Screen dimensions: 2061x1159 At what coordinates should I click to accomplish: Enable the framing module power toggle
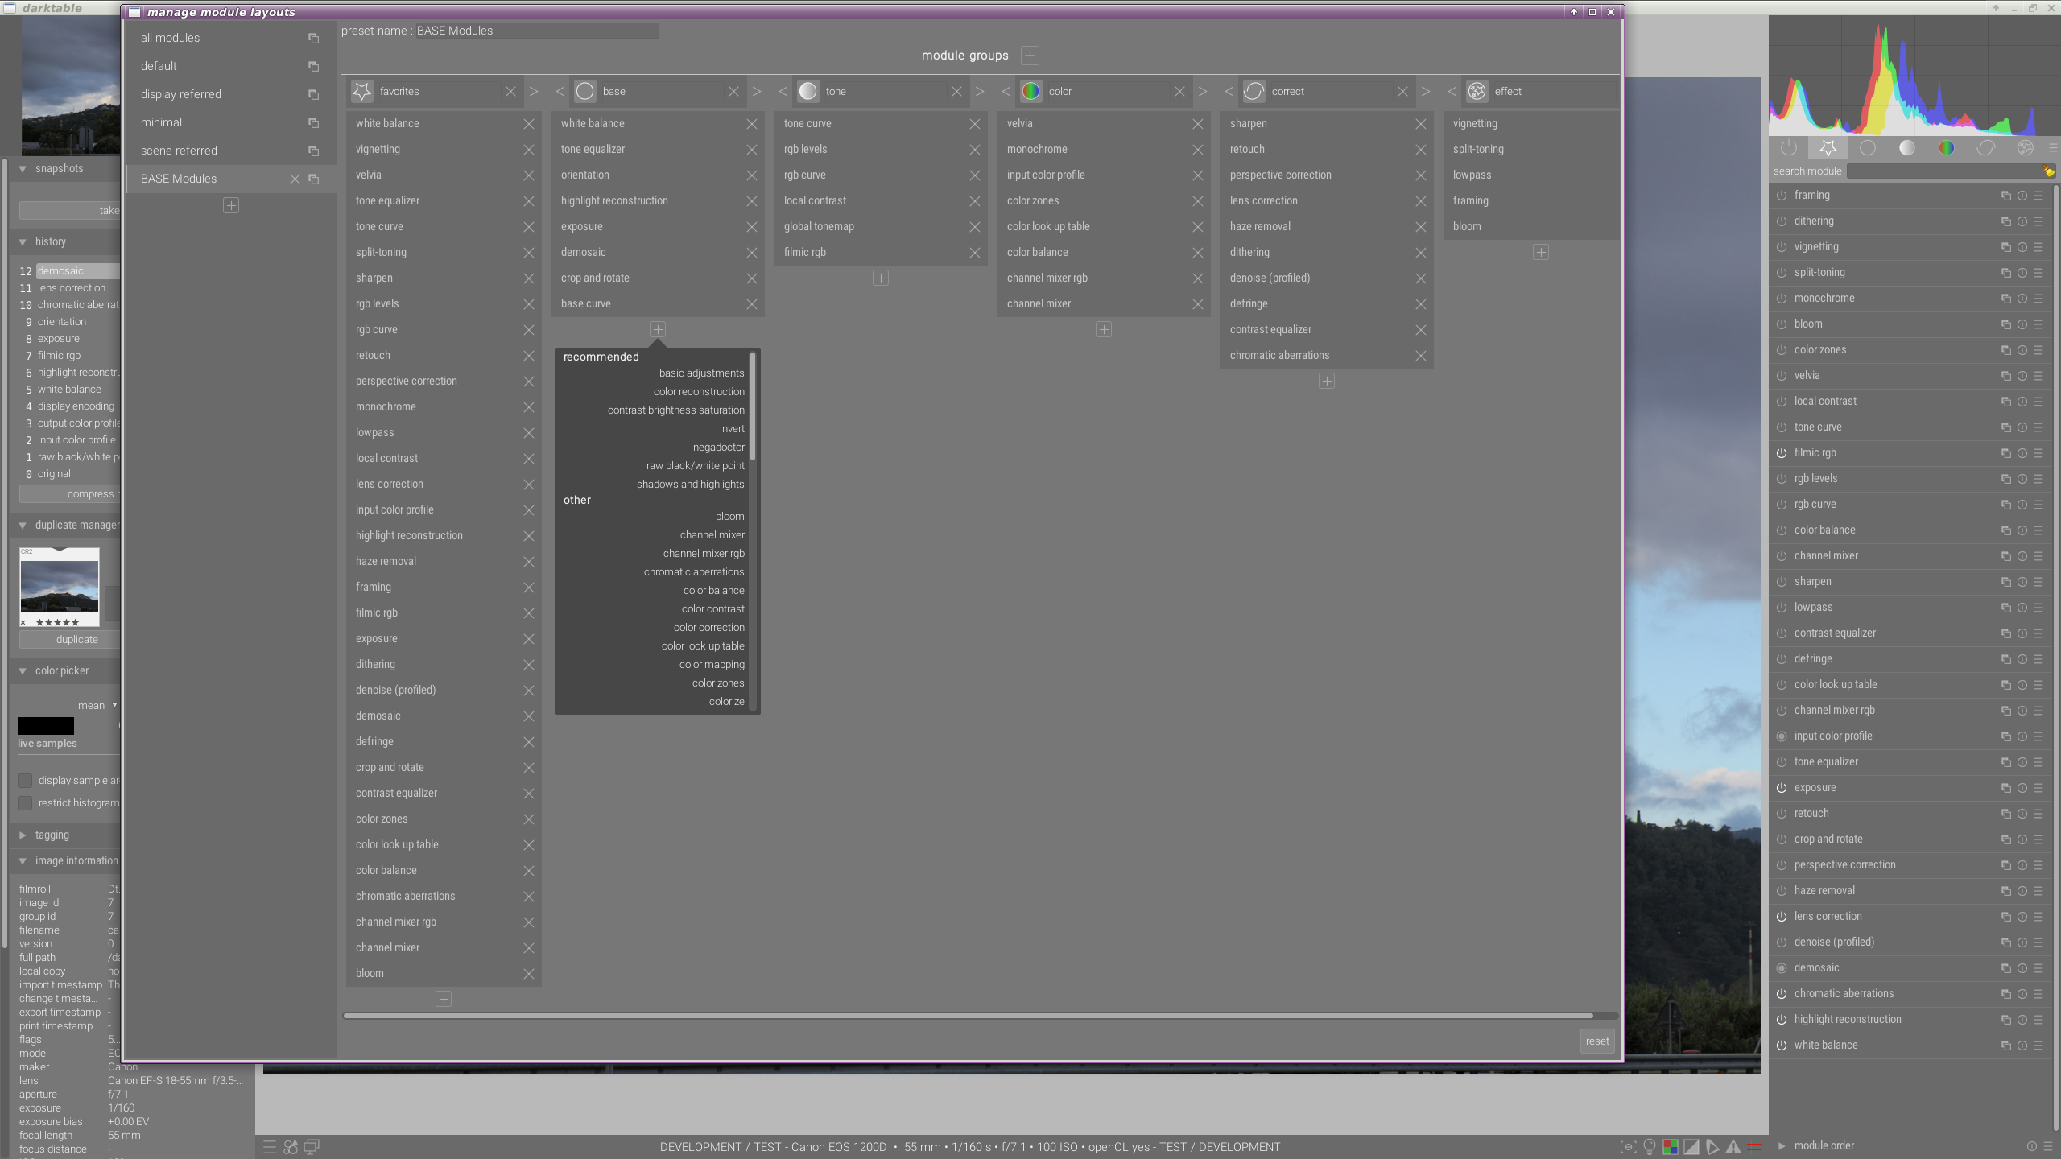1781,195
